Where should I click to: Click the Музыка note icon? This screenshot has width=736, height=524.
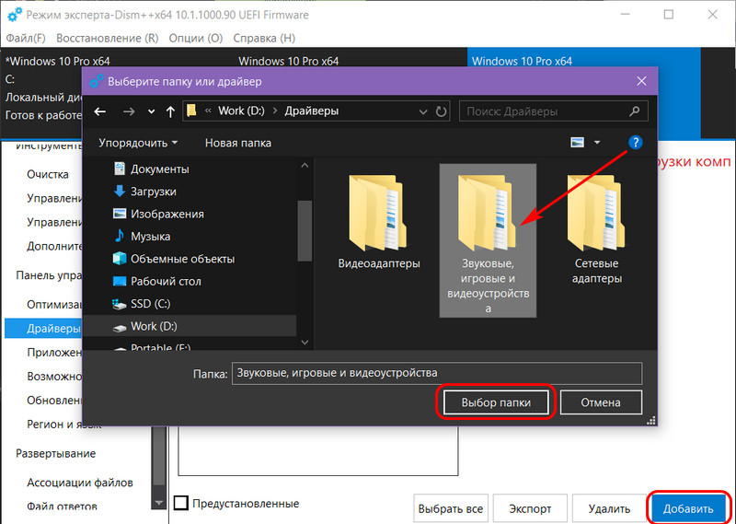[x=120, y=236]
